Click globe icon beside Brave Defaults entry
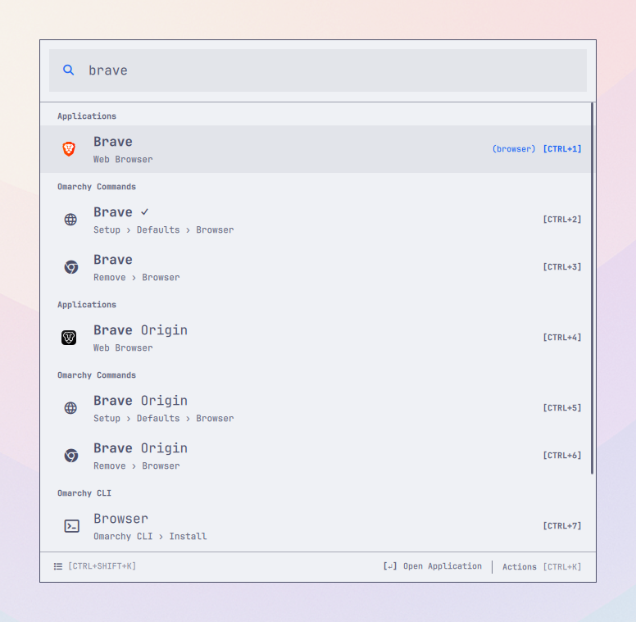This screenshot has width=636, height=622. coord(70,220)
